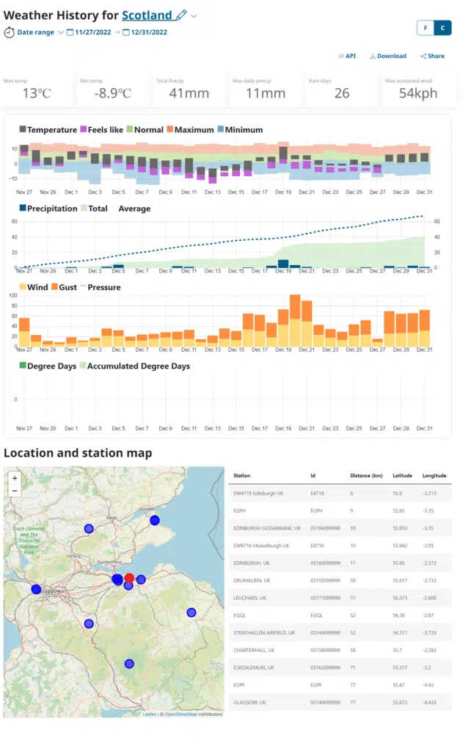Open the OpenStreetMap attribution link
The width and height of the screenshot is (463, 752).
pos(180,714)
